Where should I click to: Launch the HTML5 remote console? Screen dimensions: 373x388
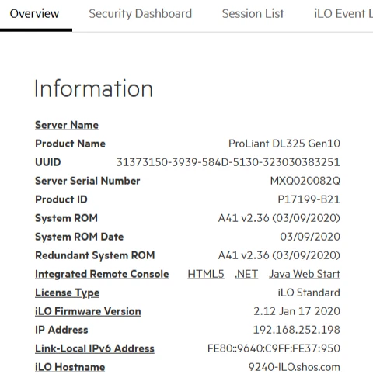coord(206,274)
